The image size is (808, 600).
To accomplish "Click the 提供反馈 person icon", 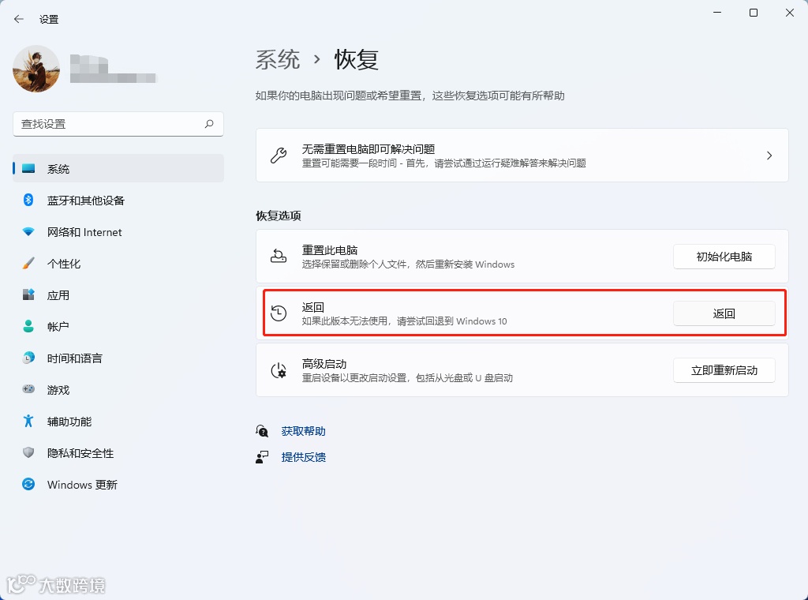I will pyautogui.click(x=262, y=456).
